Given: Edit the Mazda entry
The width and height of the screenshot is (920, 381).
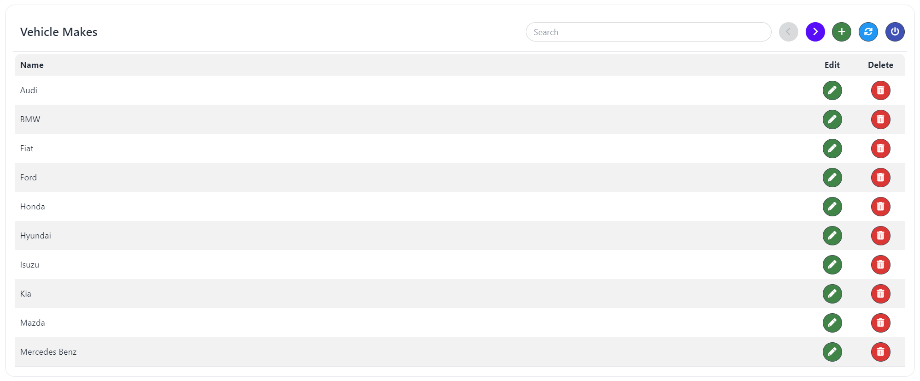Looking at the screenshot, I should pyautogui.click(x=832, y=323).
